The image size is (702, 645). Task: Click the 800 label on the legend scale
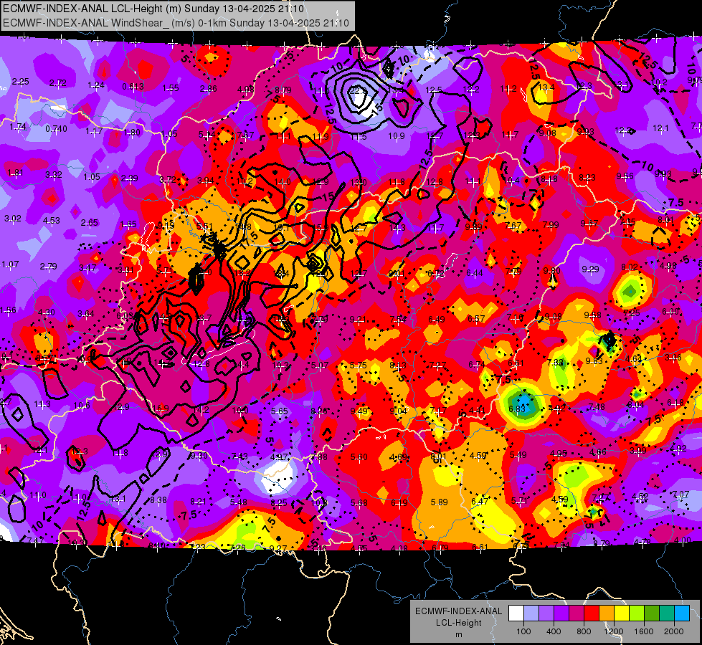584,631
